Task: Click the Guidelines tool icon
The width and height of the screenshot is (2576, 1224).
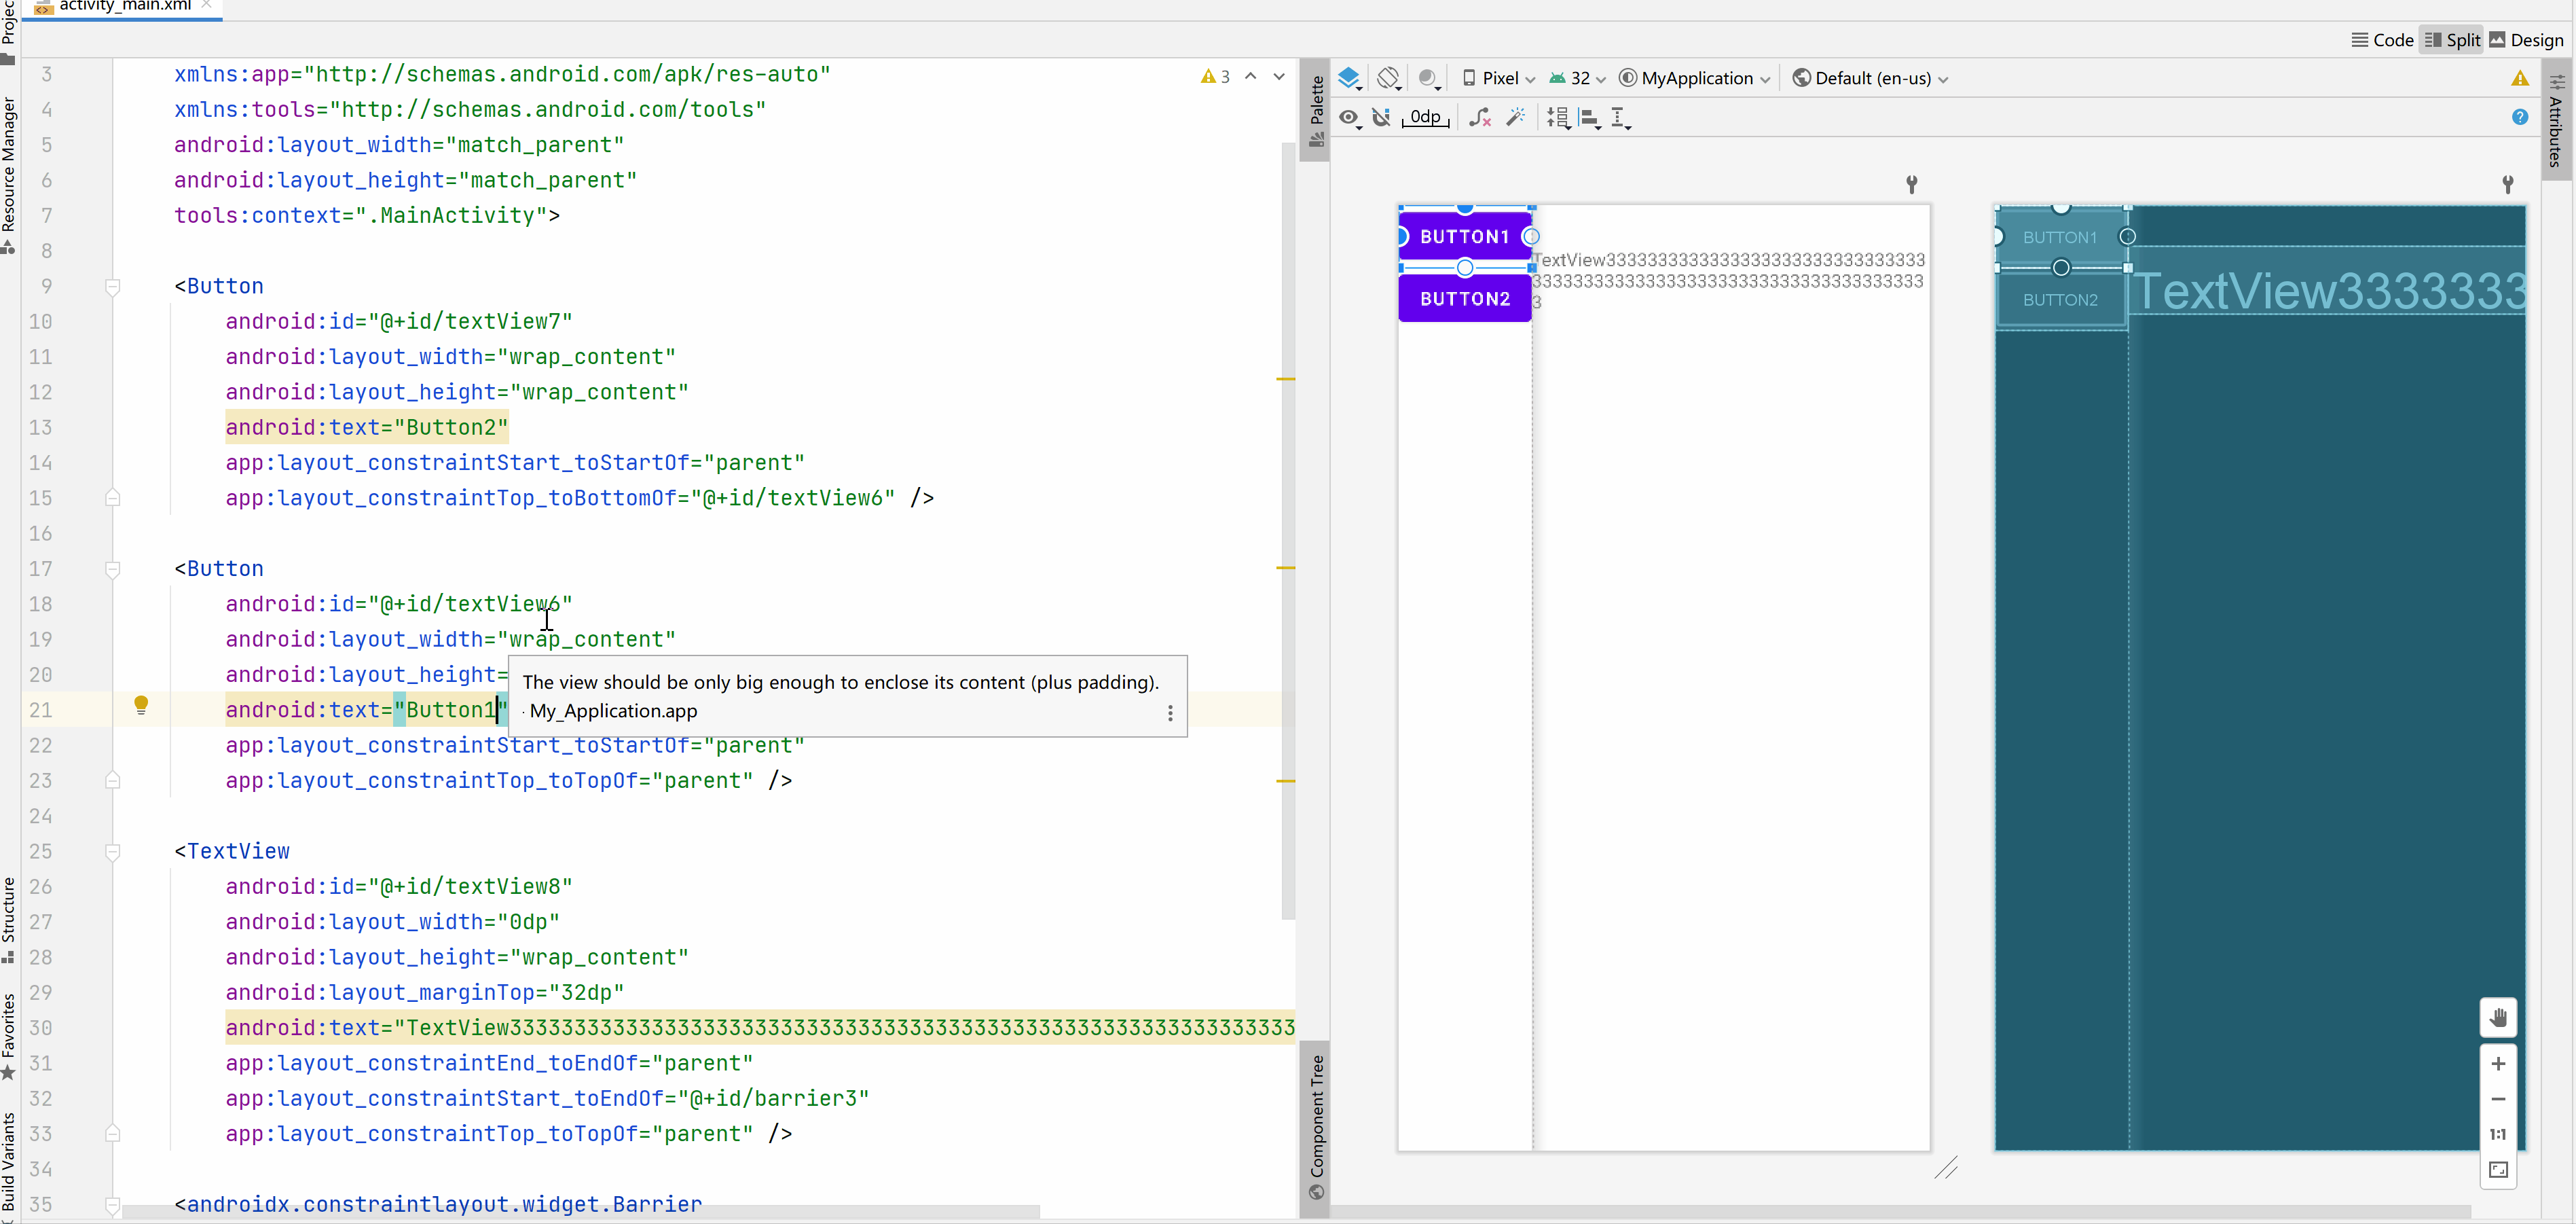Action: tap(1620, 118)
